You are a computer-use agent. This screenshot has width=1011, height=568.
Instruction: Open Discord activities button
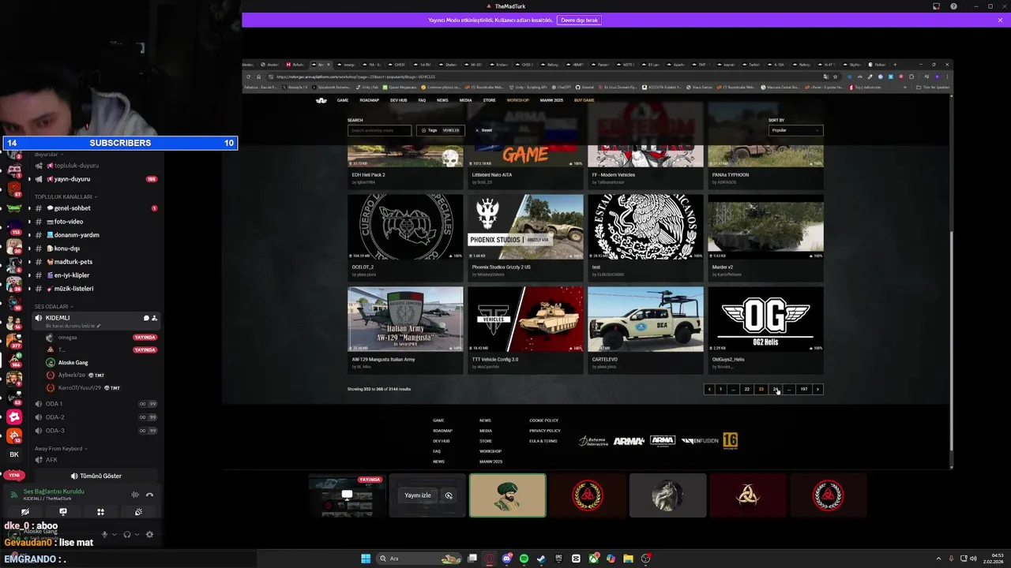100,512
